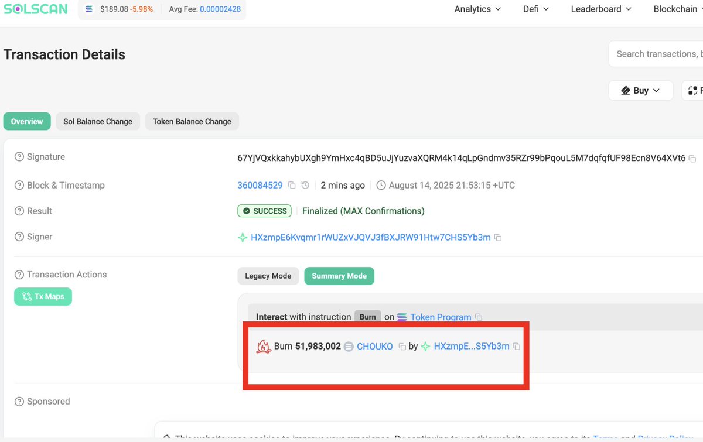
Task: Click the Transaction Actions help icon
Action: click(x=19, y=275)
